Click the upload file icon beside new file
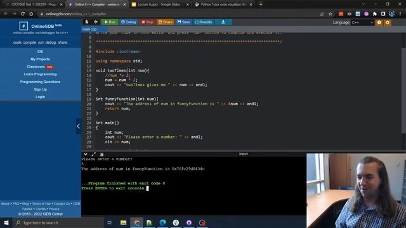This screenshot has height=228, width=406. [96, 22]
